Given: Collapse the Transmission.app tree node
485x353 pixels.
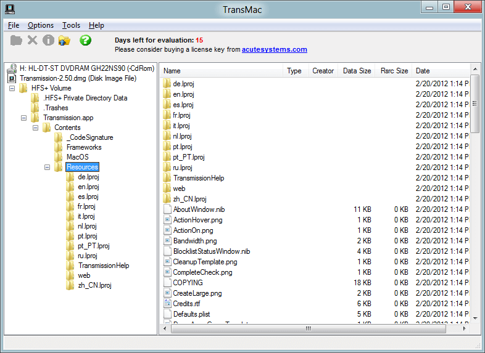Looking at the screenshot, I should coord(24,118).
